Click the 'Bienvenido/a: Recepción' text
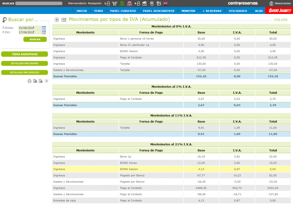The height and width of the screenshot is (204, 293). click(85, 3)
